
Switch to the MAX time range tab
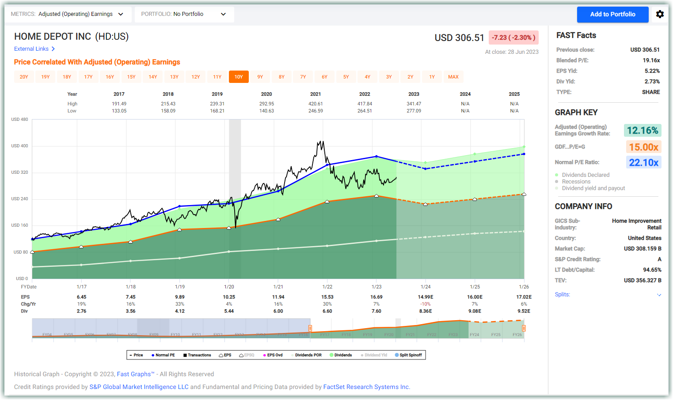click(x=453, y=77)
